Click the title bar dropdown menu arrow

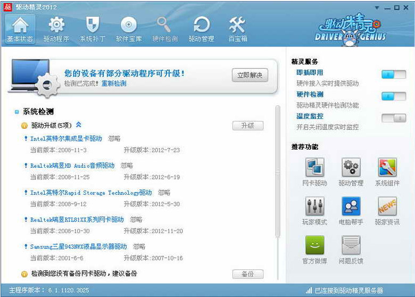coord(377,7)
